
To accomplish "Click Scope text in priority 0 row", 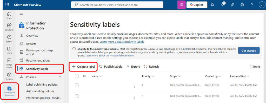I will [186, 85].
